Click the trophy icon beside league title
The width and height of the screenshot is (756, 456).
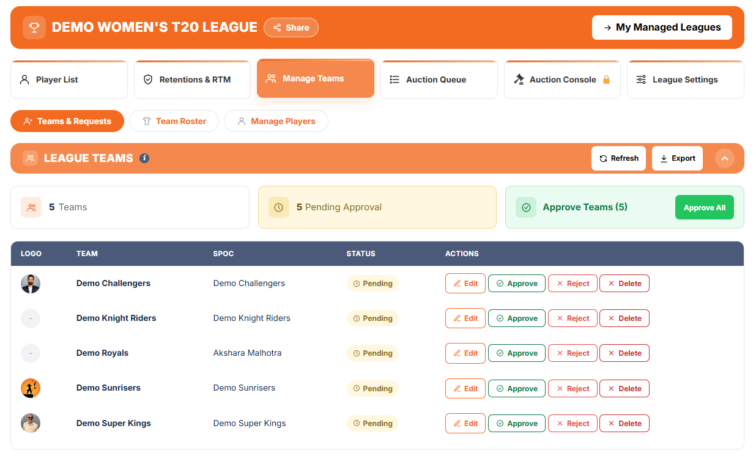coord(34,28)
